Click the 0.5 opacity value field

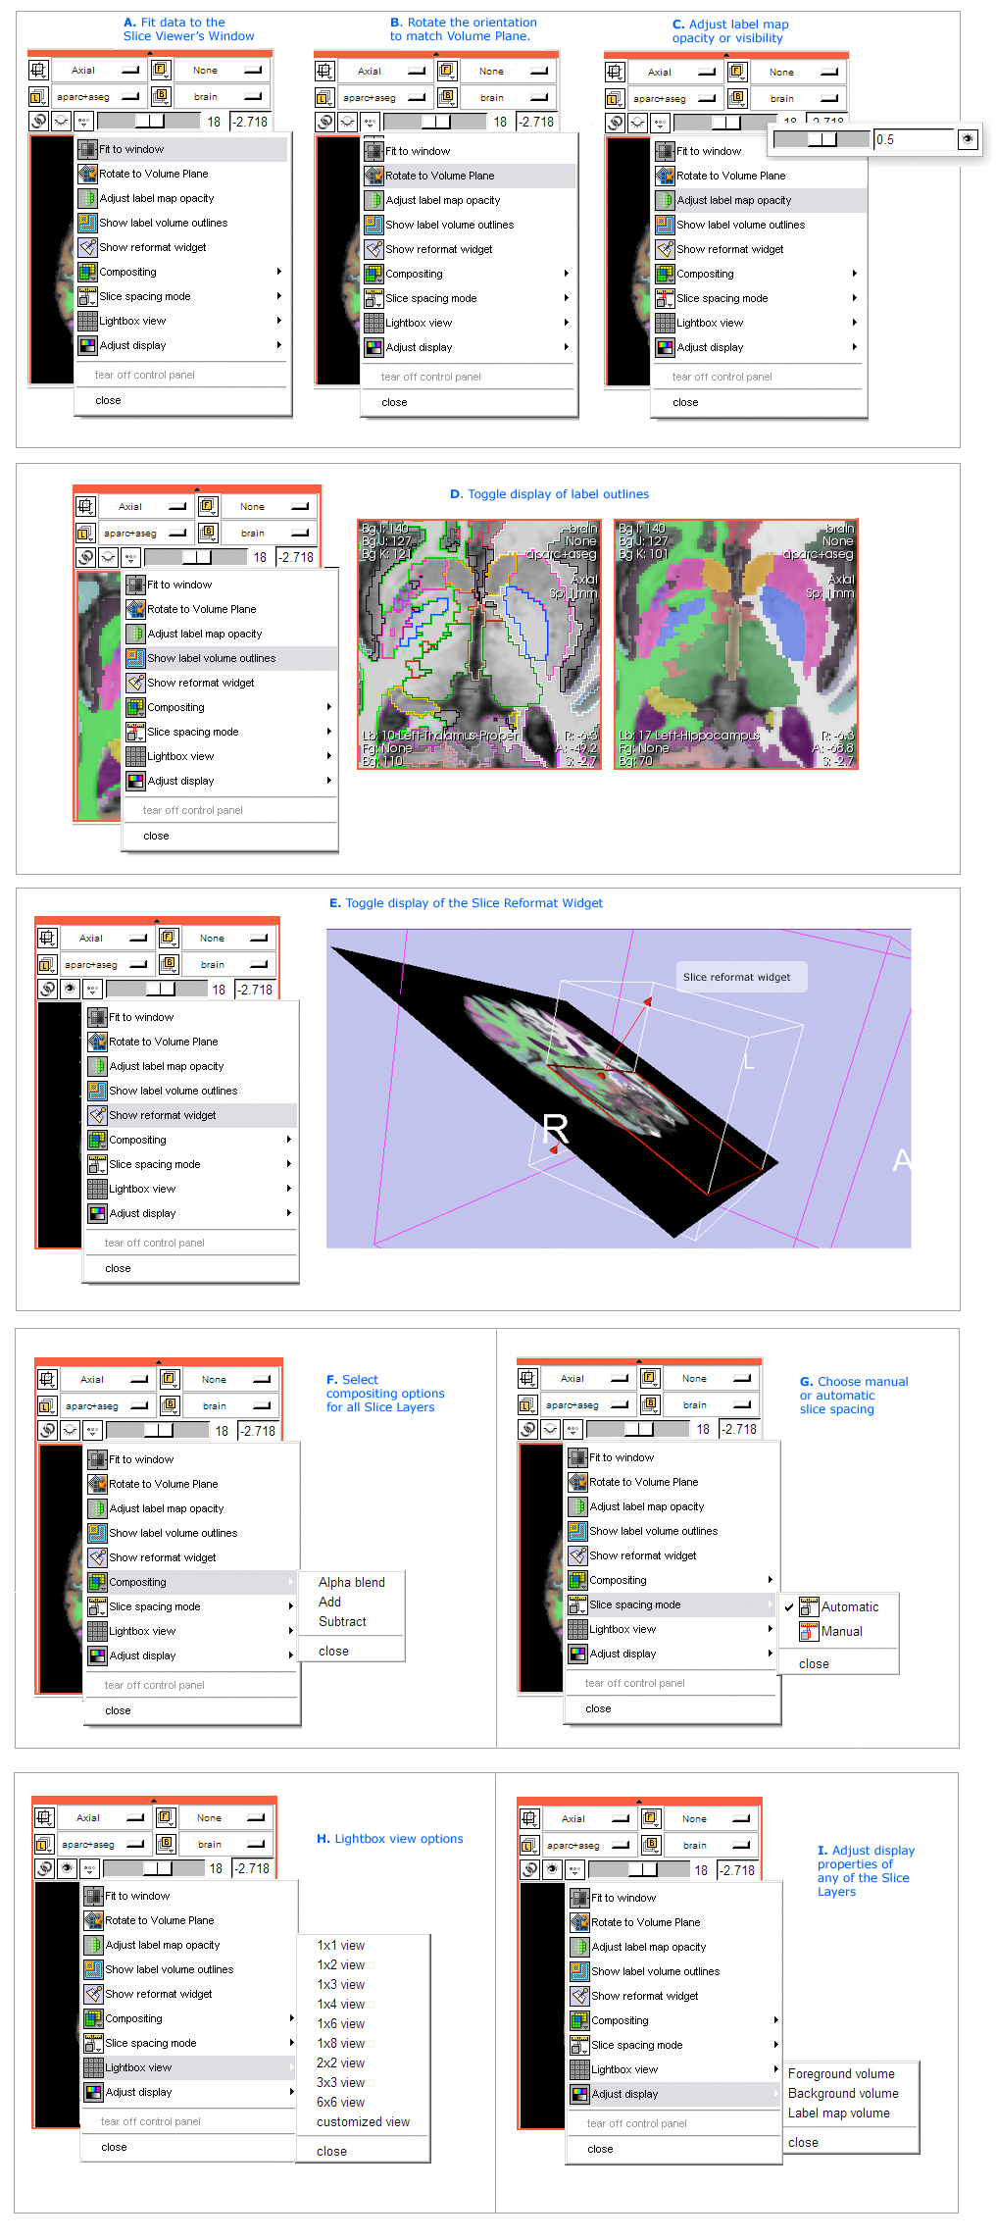[912, 139]
